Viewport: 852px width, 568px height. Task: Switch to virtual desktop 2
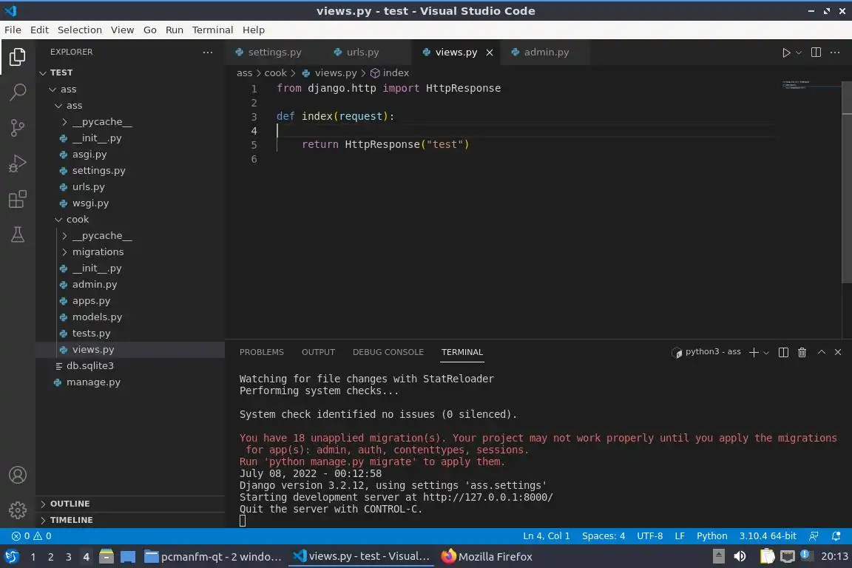pos(50,557)
